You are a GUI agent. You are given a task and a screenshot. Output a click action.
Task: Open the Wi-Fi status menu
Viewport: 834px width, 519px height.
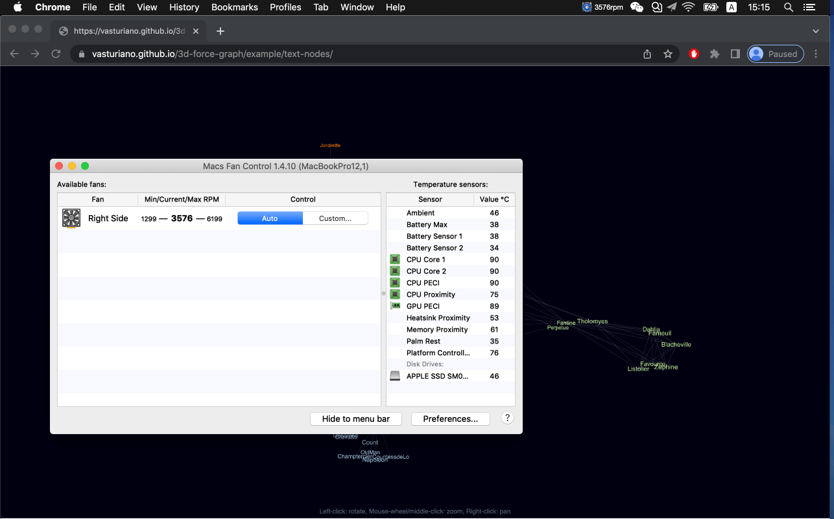[x=689, y=7]
